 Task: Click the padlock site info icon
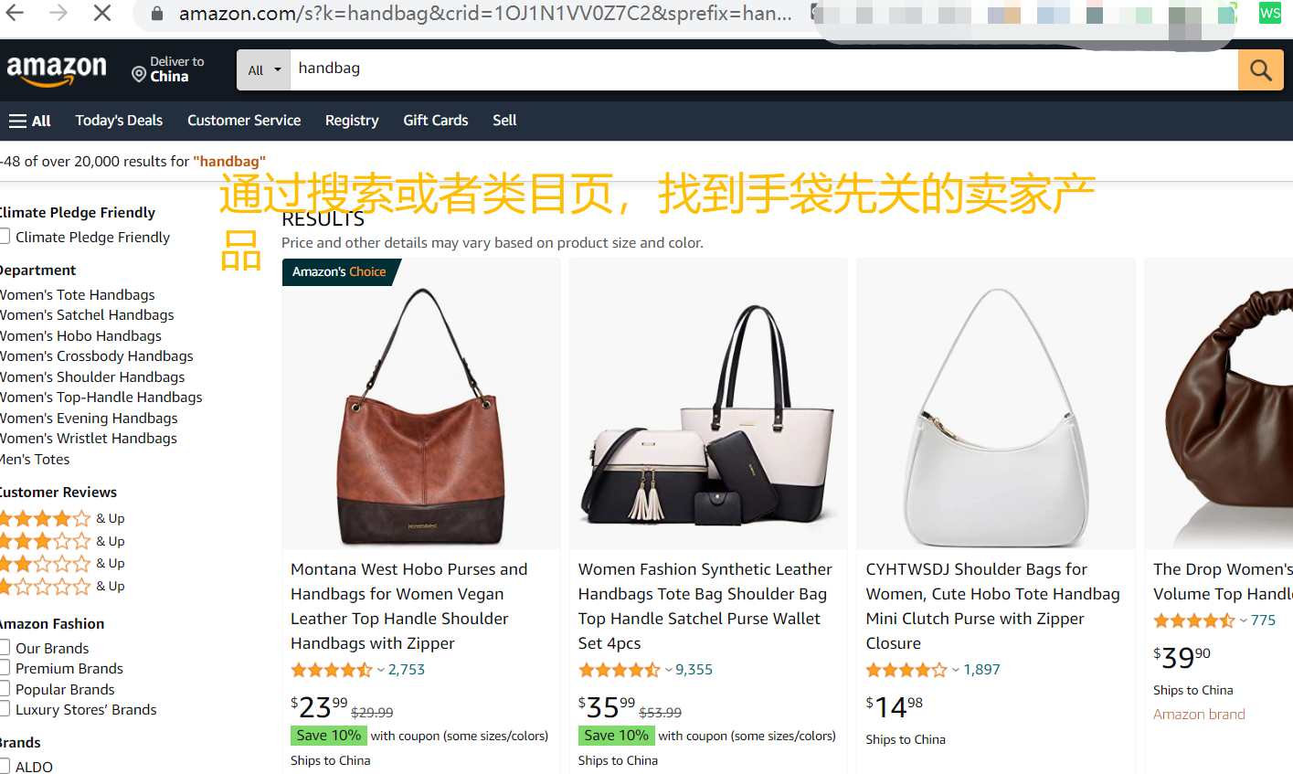pyautogui.click(x=157, y=14)
